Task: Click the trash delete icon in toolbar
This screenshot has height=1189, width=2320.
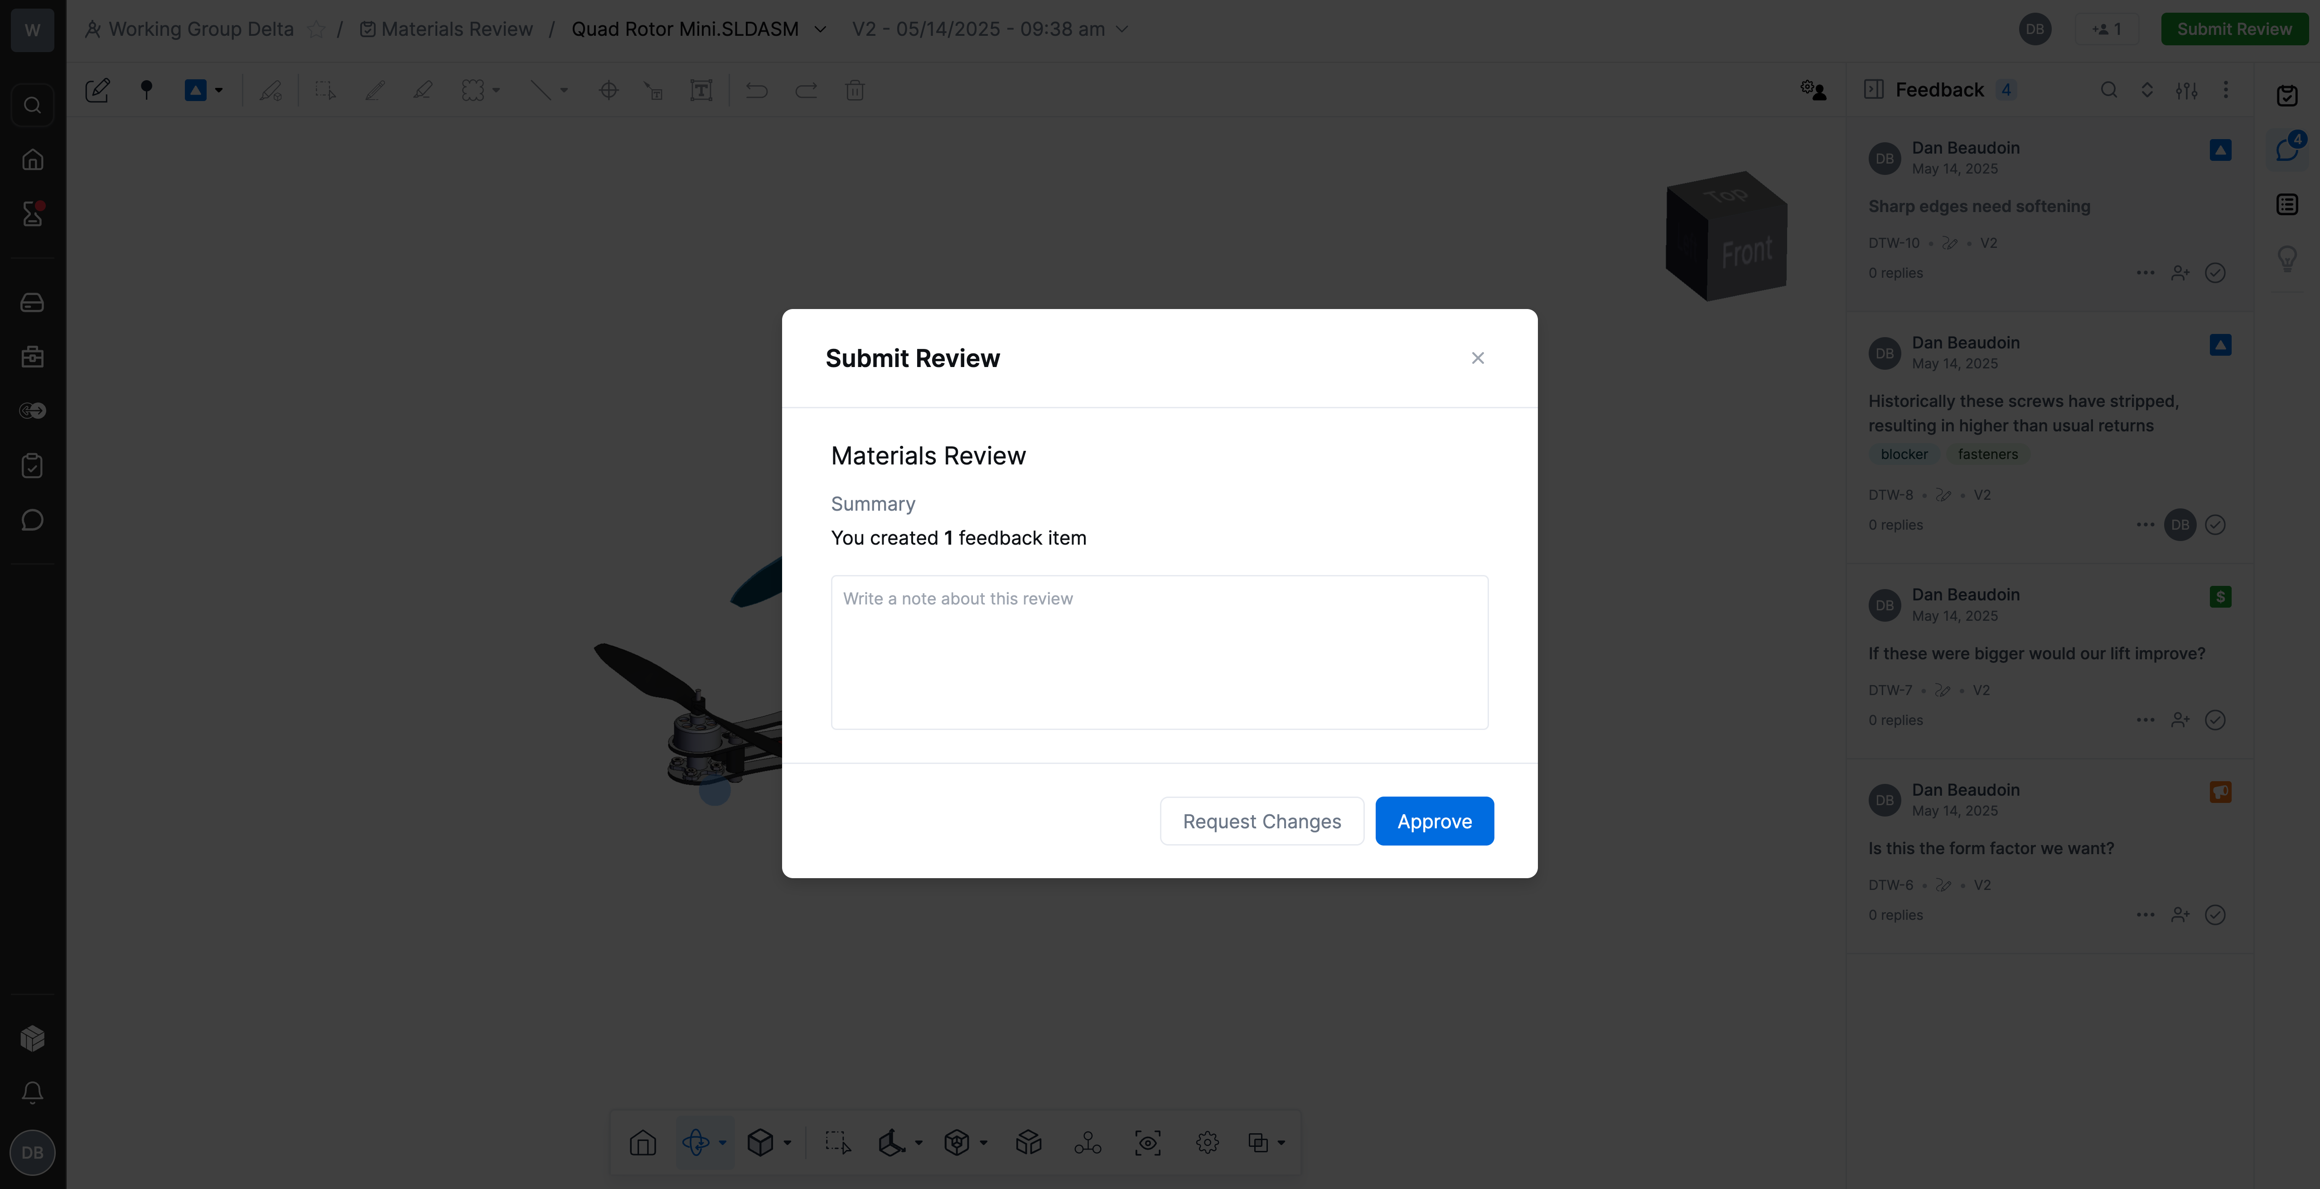Action: pyautogui.click(x=855, y=90)
